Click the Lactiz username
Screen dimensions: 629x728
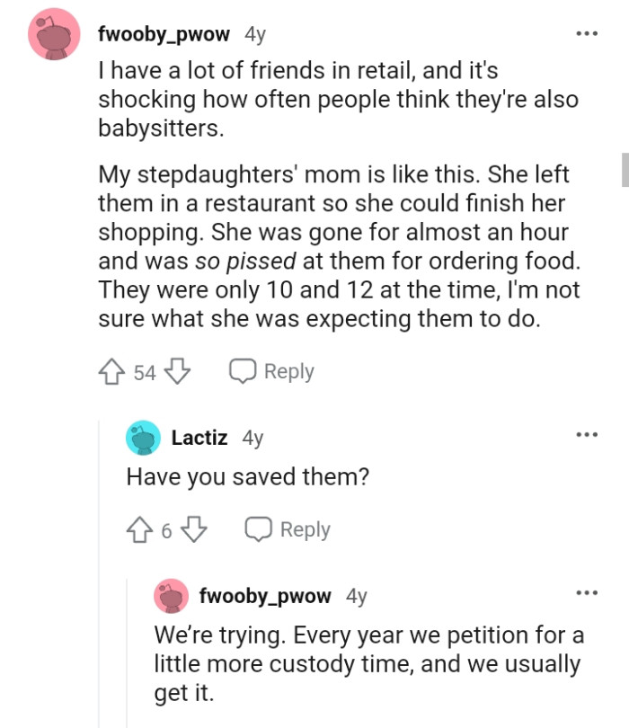click(x=199, y=437)
